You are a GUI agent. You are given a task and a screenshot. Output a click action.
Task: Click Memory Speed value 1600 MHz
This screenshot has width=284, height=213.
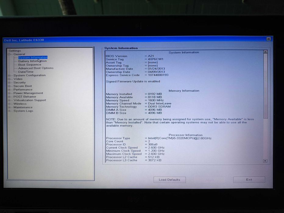point(156,100)
